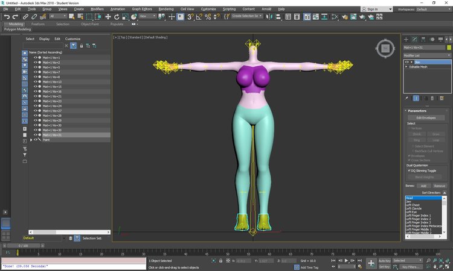Open the Hierarchy panel icon
This screenshot has width=453, height=271.
tap(423, 40)
